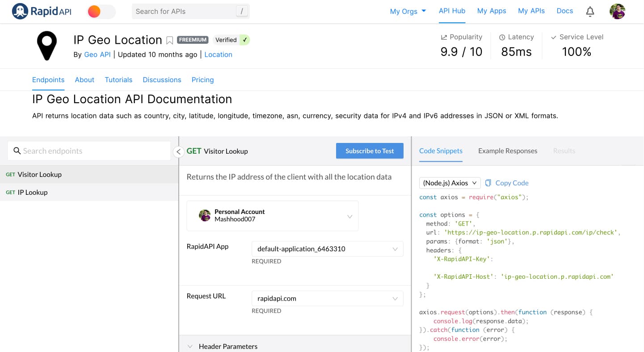The height and width of the screenshot is (352, 644).
Task: Open My APIs page
Action: tap(531, 11)
